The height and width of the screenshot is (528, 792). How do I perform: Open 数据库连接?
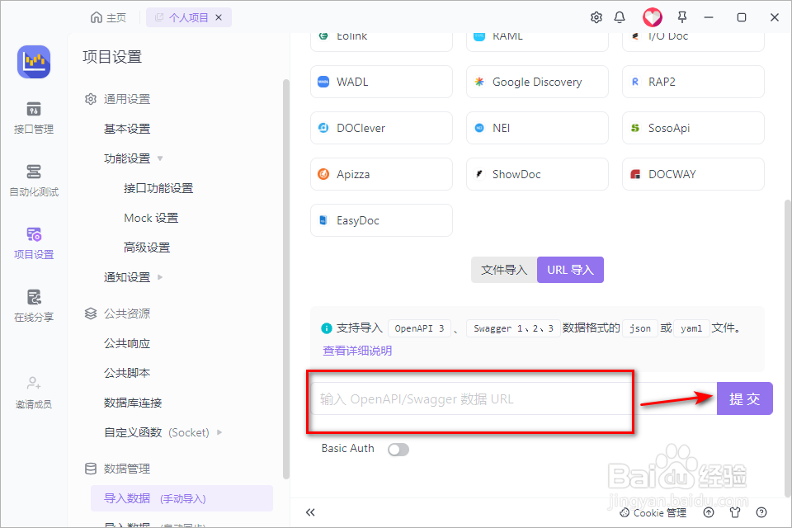click(133, 403)
